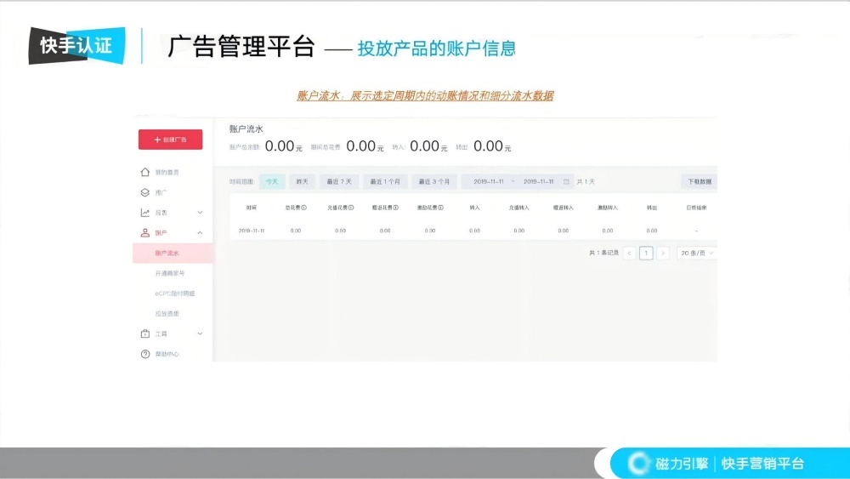
Task: Click the chart icon next to 报表
Action: [x=144, y=213]
